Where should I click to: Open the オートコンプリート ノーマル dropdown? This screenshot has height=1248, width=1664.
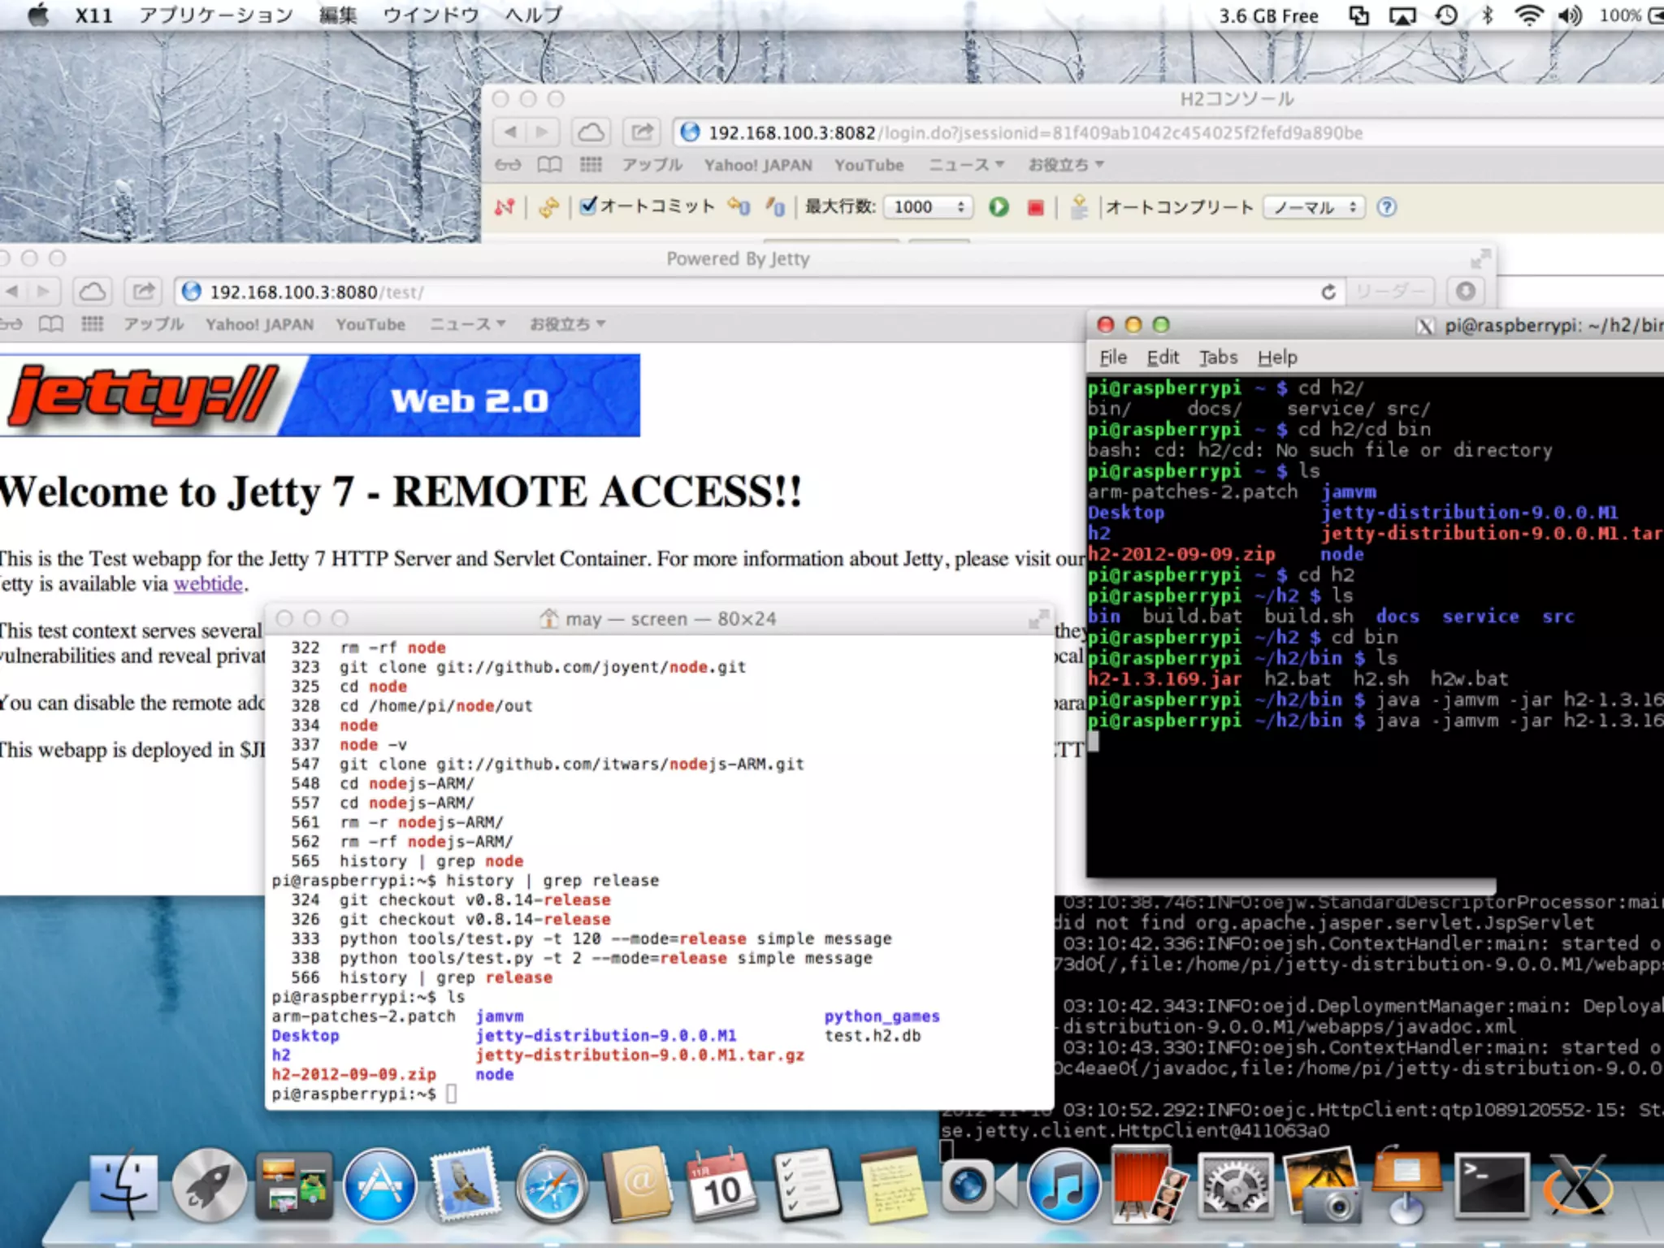(1313, 207)
